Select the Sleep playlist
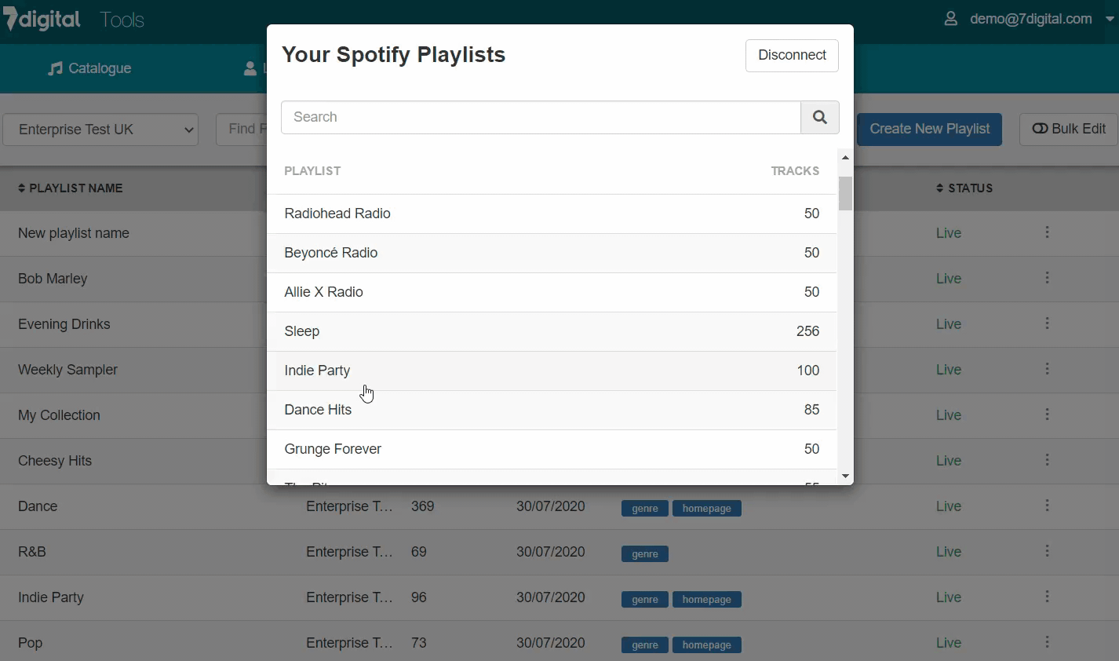 tap(552, 331)
